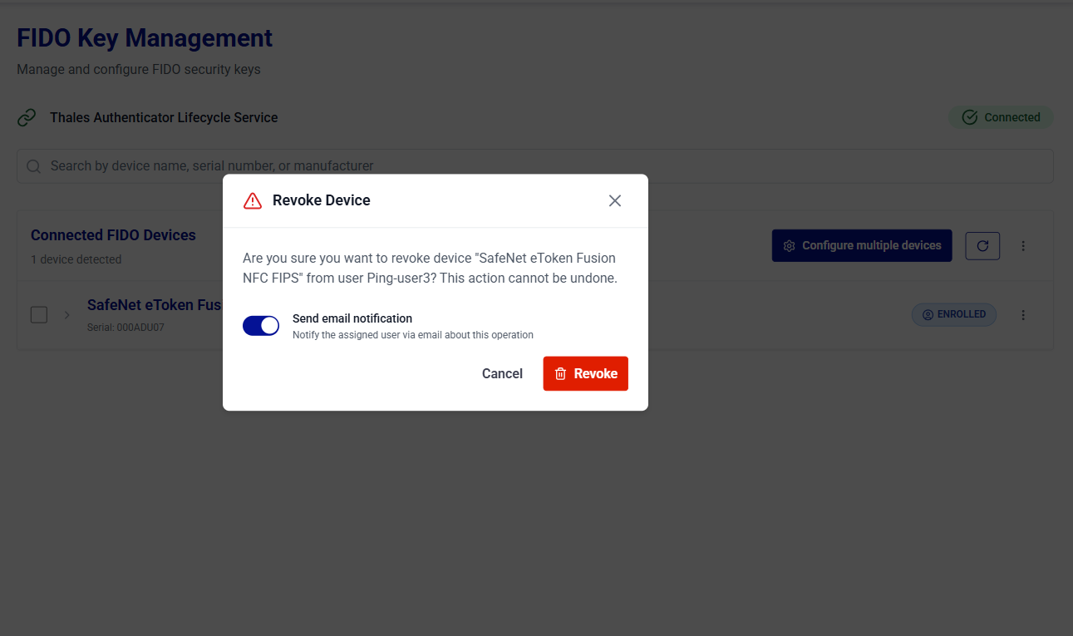The width and height of the screenshot is (1073, 636).
Task: Close the Revoke Device dialog
Action: (615, 200)
